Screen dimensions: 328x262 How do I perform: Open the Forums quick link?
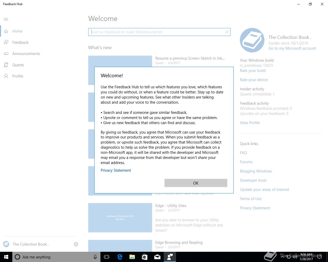tap(246, 162)
